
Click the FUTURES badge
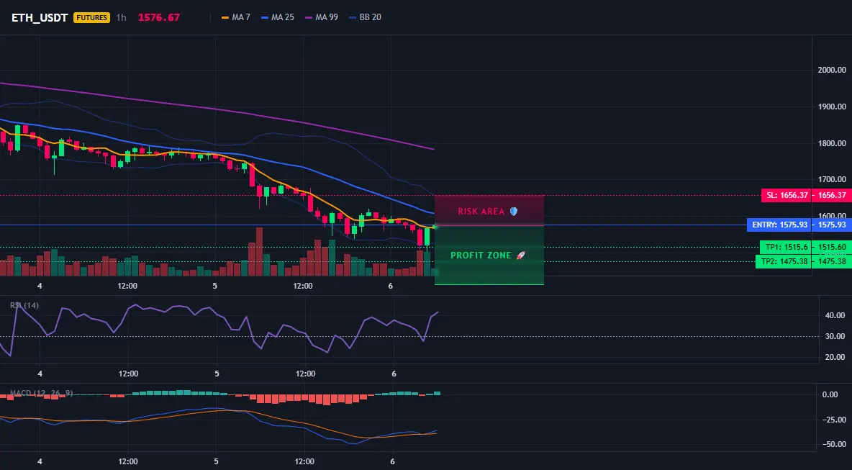[92, 17]
